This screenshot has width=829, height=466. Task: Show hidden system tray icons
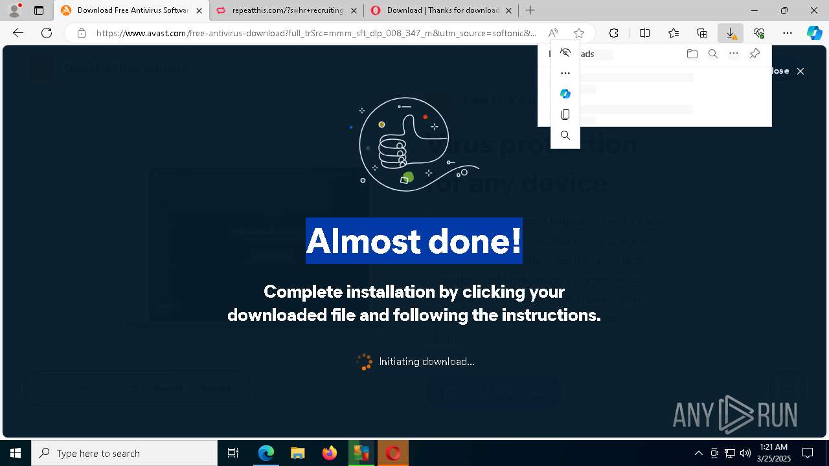(699, 453)
